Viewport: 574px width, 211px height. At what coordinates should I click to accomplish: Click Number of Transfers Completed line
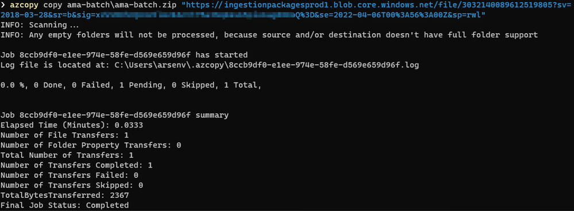(76, 165)
